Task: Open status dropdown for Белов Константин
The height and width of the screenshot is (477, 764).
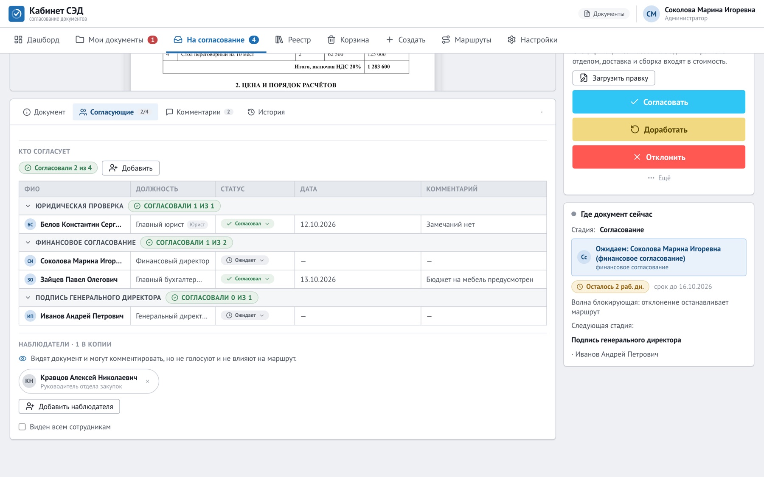Action: click(247, 224)
